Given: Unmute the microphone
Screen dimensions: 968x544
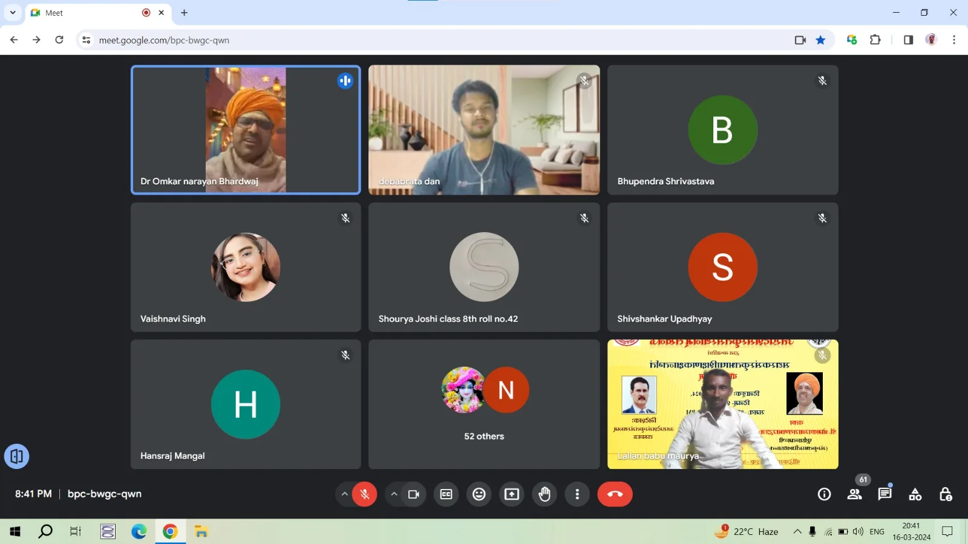Looking at the screenshot, I should tap(365, 494).
